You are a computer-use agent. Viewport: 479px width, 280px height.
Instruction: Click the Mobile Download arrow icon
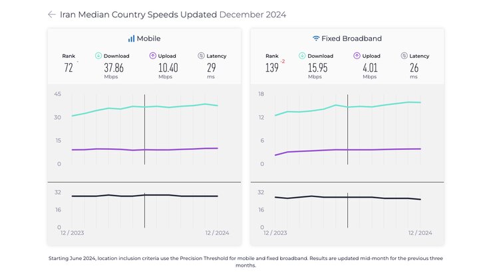(98, 56)
